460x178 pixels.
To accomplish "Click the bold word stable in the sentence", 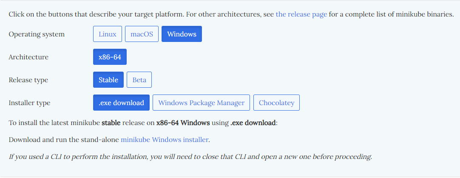I will point(111,122).
